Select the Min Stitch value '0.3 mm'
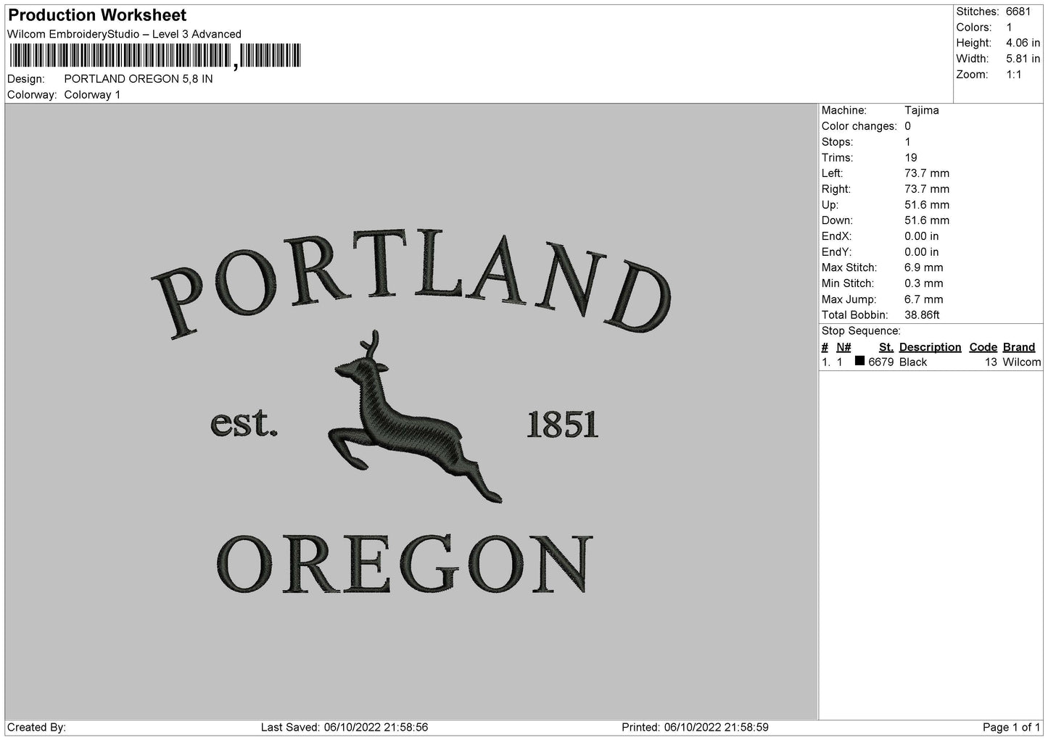Image resolution: width=1048 pixels, height=740 pixels. click(924, 283)
